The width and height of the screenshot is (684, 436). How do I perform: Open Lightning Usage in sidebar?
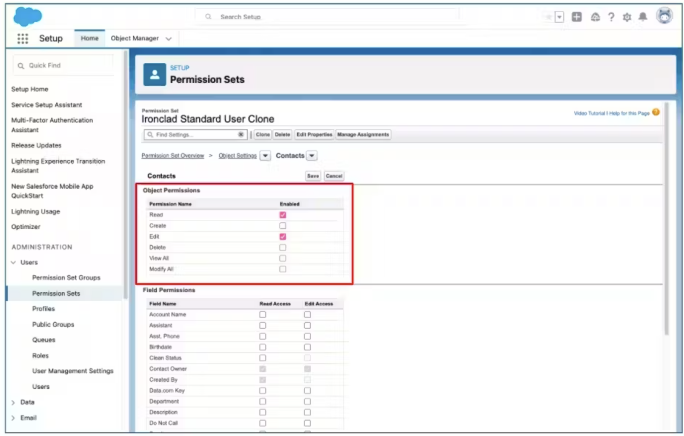pyautogui.click(x=36, y=211)
